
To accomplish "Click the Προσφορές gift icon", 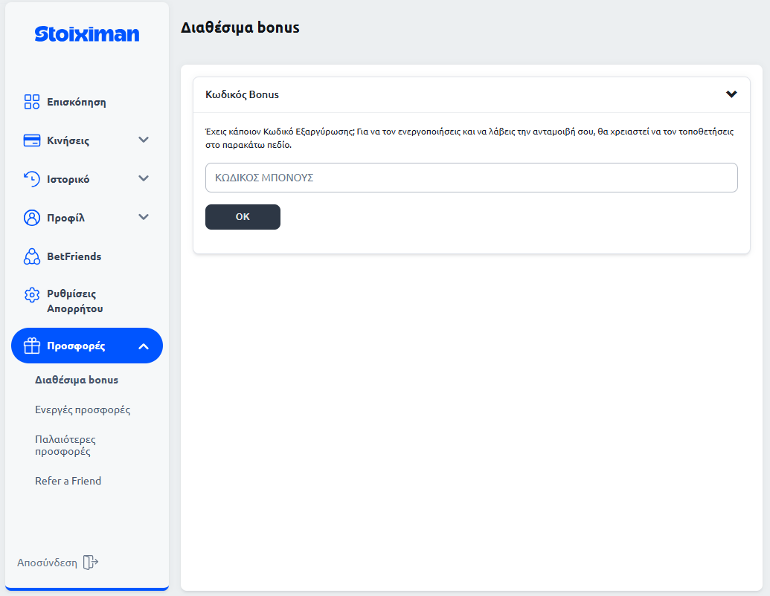I will point(32,346).
